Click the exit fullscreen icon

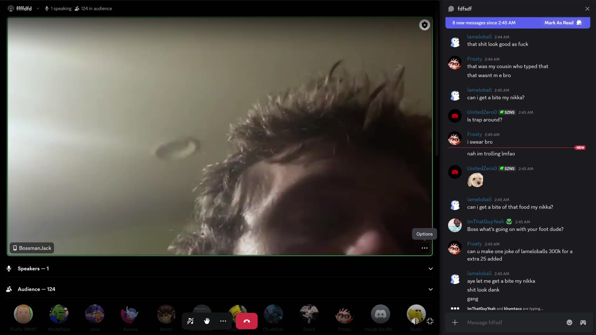pos(430,321)
